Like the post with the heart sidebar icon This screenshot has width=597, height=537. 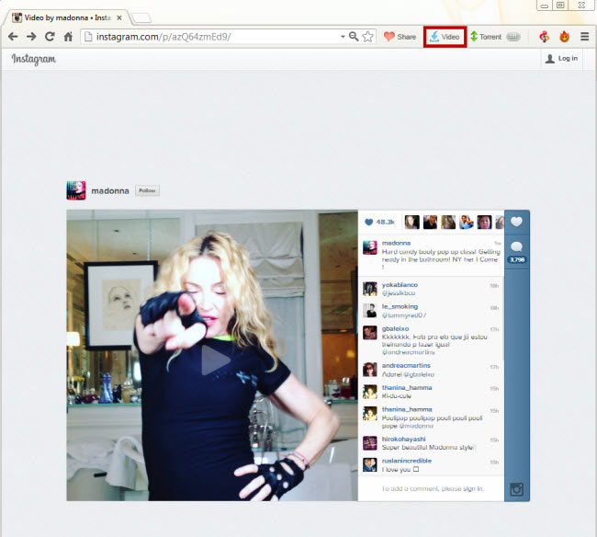[517, 222]
